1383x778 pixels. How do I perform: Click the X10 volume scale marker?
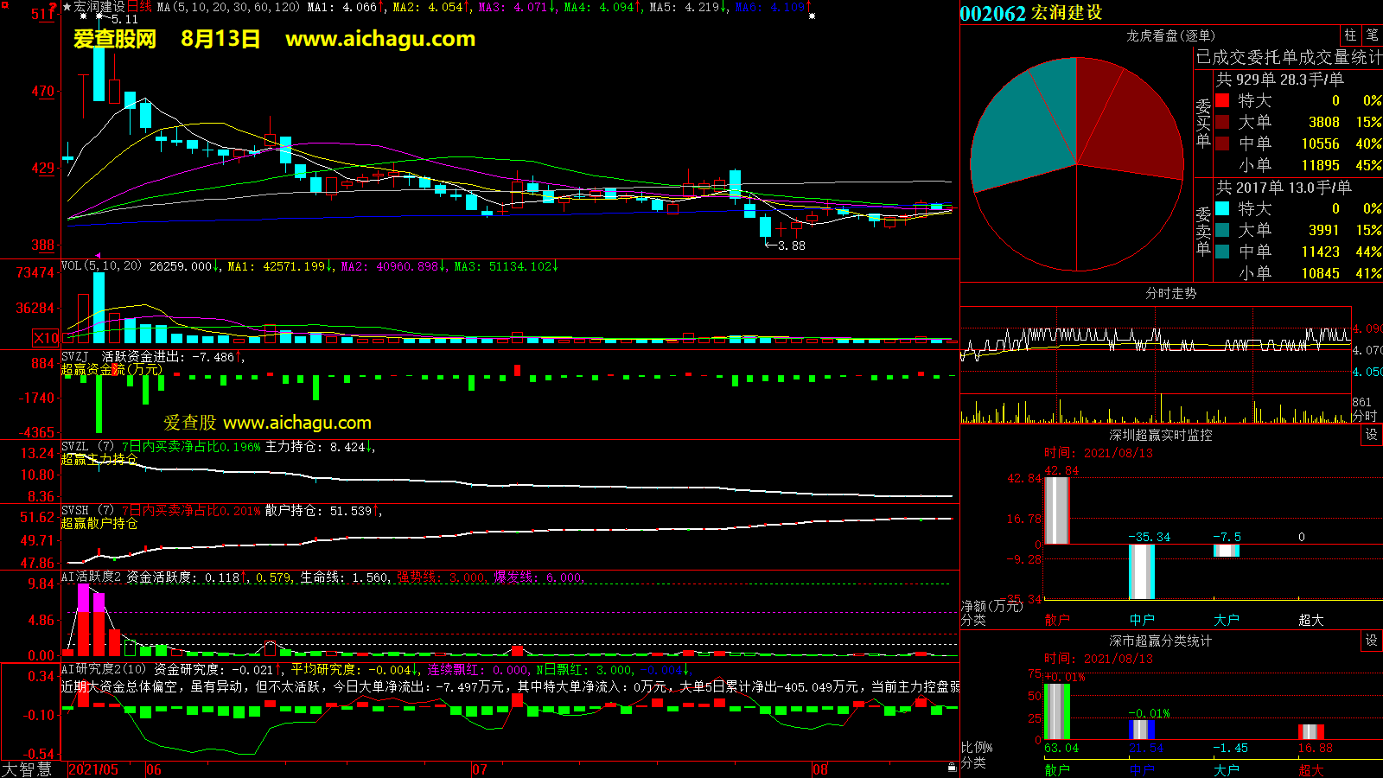coord(46,338)
